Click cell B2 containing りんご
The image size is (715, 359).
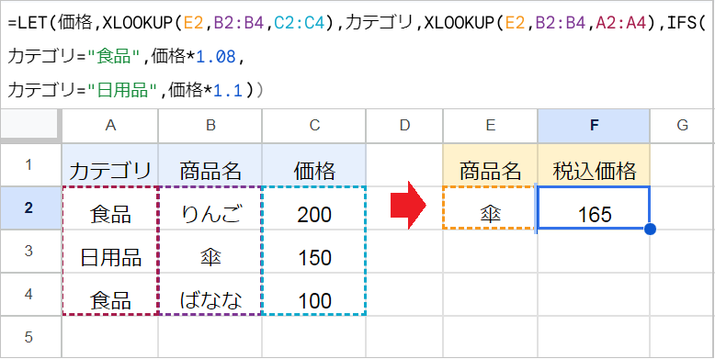(210, 208)
